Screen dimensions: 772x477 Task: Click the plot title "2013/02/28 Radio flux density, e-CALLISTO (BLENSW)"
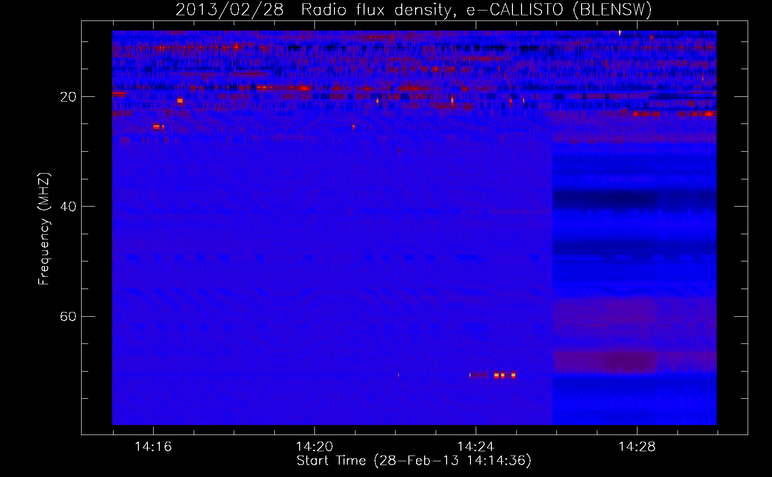click(414, 10)
